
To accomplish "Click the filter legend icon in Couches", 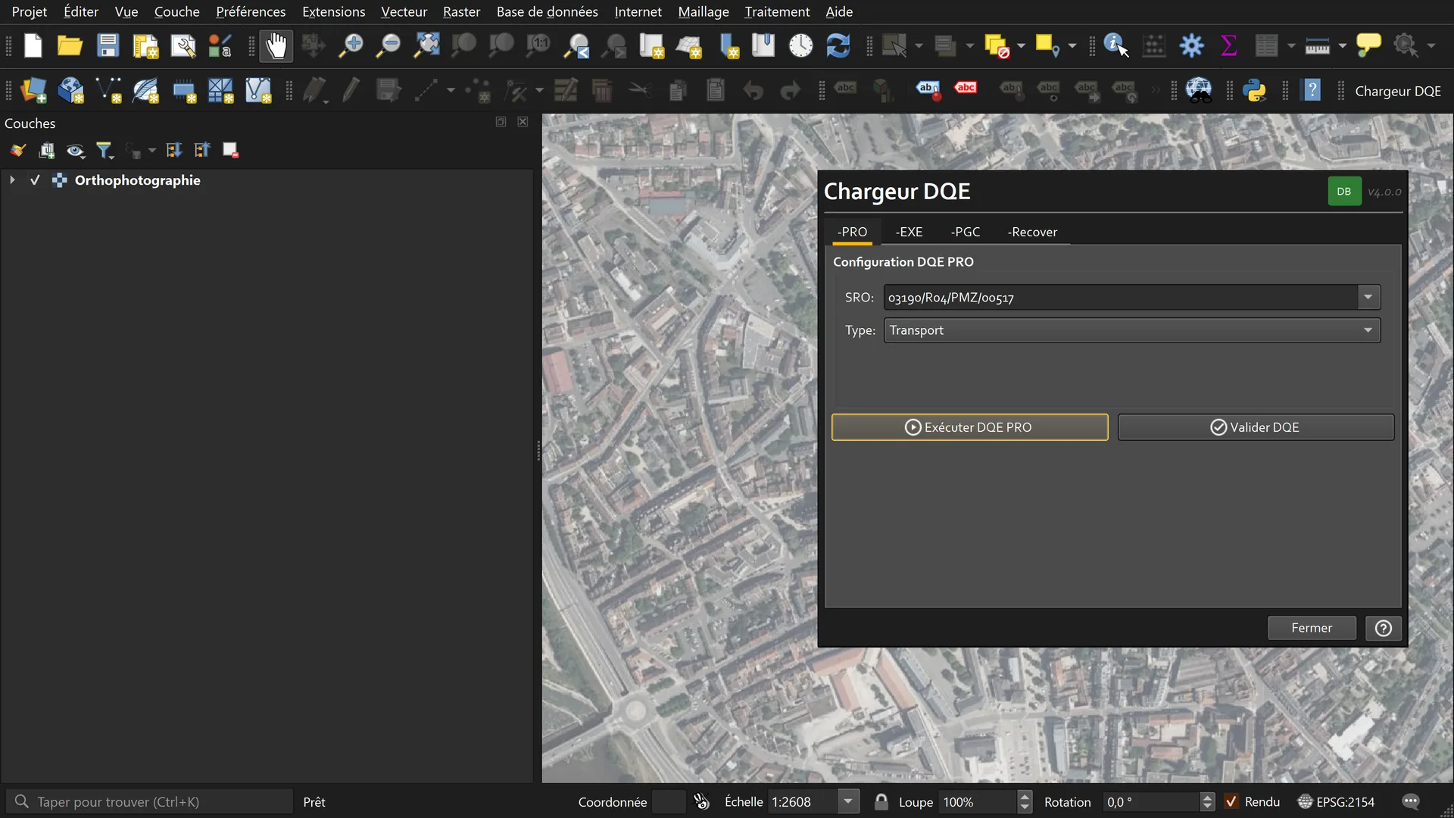I will 105,150.
